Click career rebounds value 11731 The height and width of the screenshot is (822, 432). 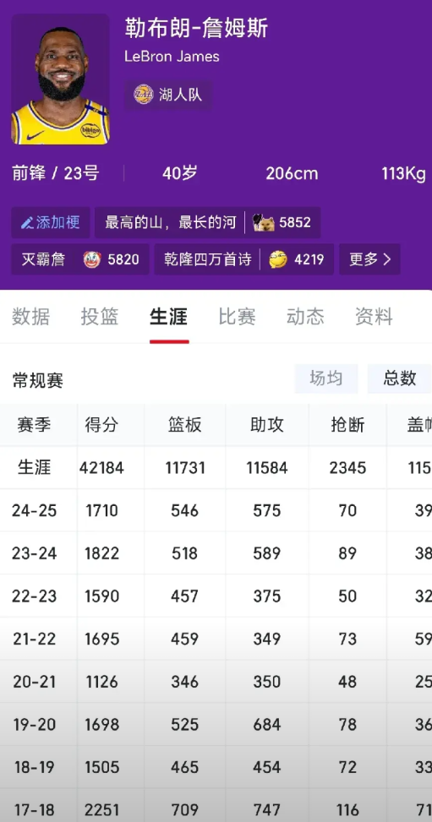pos(185,468)
